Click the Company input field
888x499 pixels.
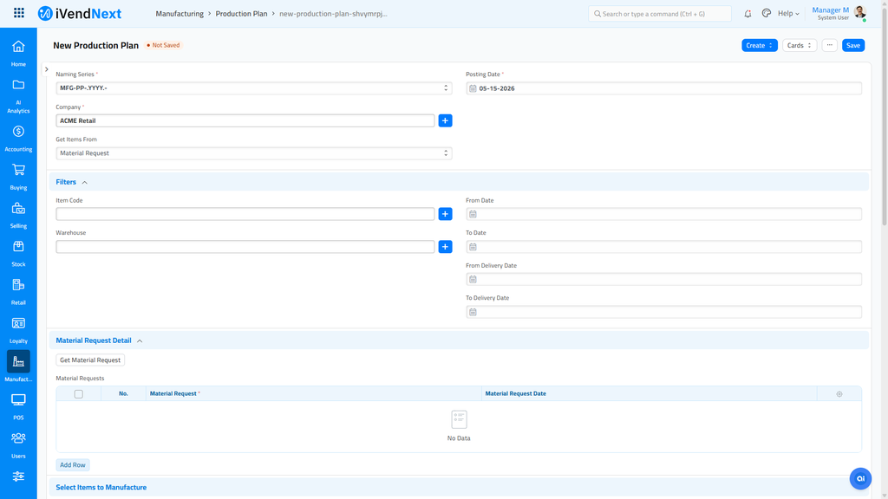point(245,120)
